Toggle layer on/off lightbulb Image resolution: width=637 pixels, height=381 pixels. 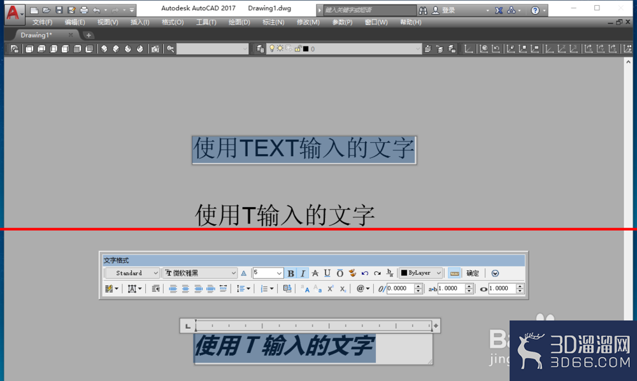click(x=272, y=49)
